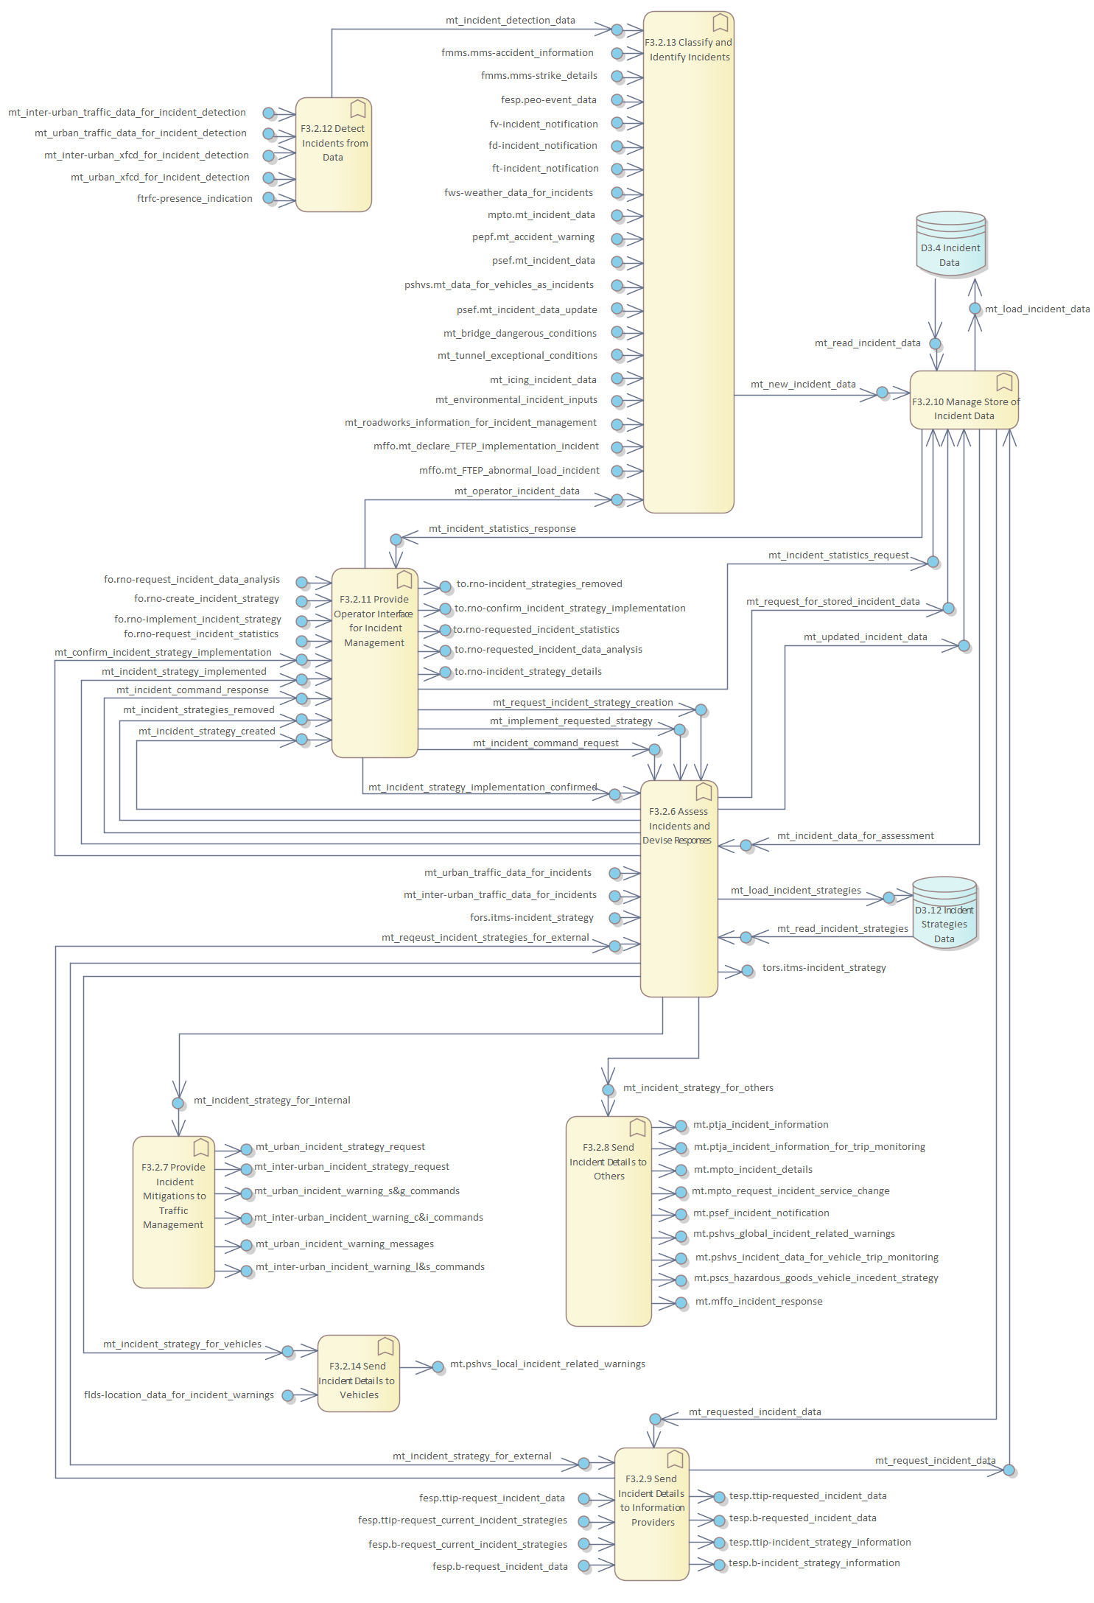Click the bookmark icon in F3.2.10 Manage Store box
1094x1603 pixels.
1003,382
